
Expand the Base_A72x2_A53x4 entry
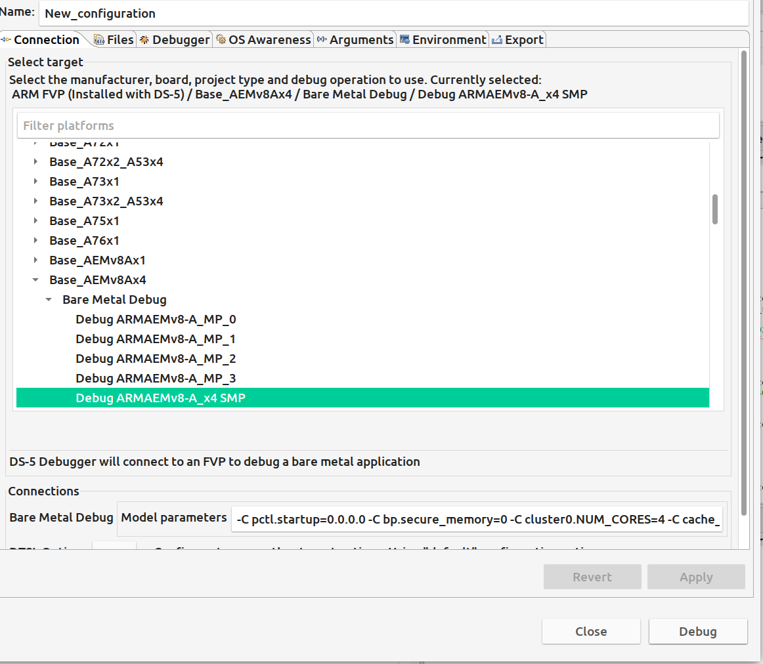tap(35, 161)
